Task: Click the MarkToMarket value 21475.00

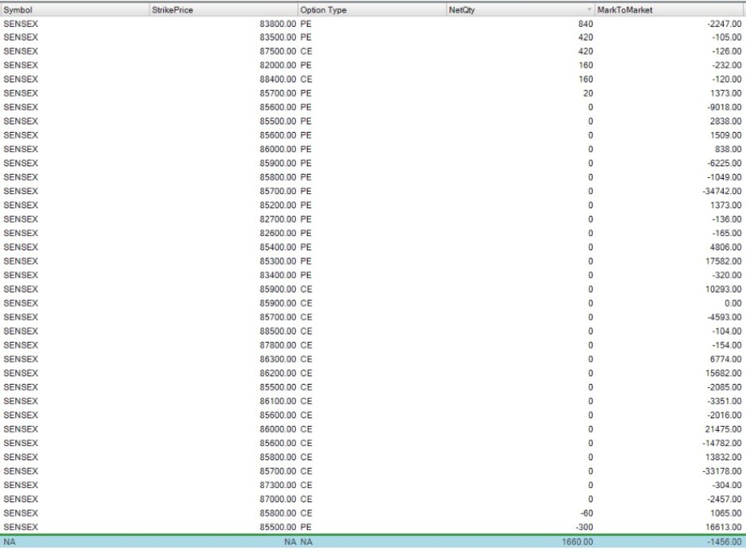Action: 723,429
